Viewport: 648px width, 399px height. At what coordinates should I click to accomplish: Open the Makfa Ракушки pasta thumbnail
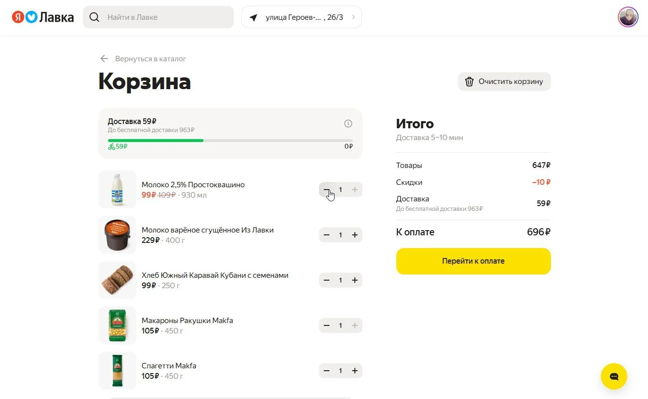click(x=117, y=325)
